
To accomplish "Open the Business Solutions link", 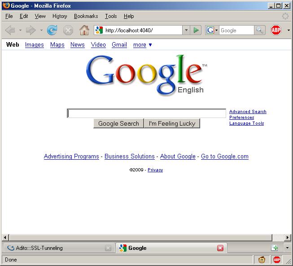I will 130,157.
